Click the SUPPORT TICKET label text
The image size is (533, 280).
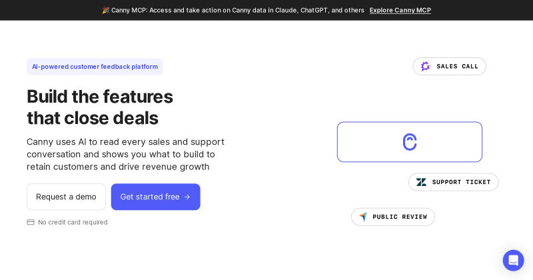[461, 182]
